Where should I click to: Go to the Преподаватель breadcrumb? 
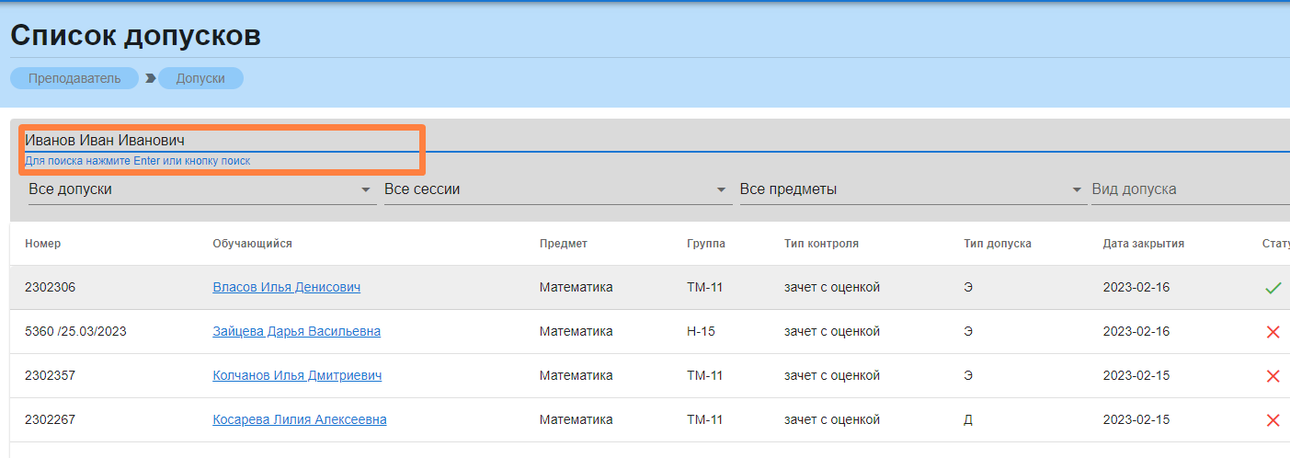(x=74, y=78)
